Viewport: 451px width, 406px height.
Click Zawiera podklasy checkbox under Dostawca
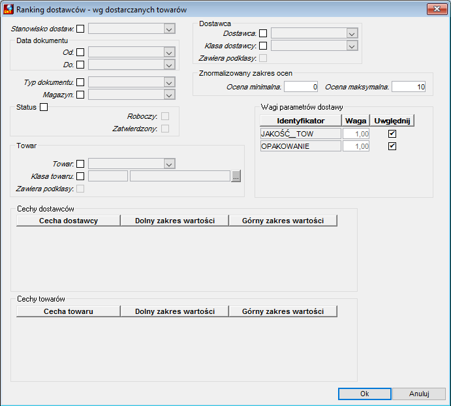pos(263,58)
